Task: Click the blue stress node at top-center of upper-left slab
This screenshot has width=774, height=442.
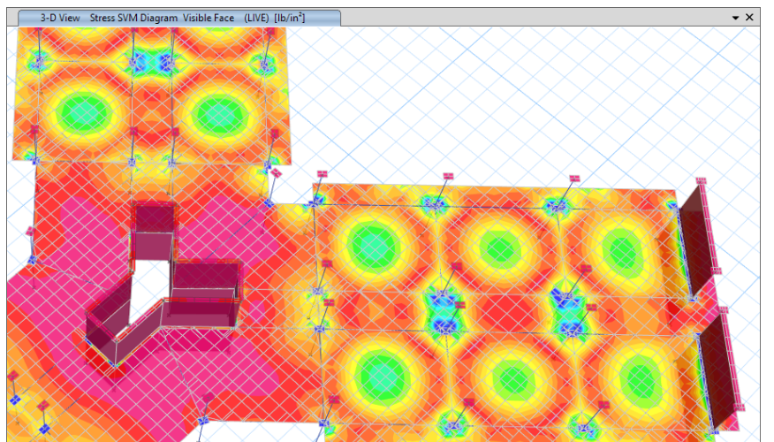Action: 150,64
